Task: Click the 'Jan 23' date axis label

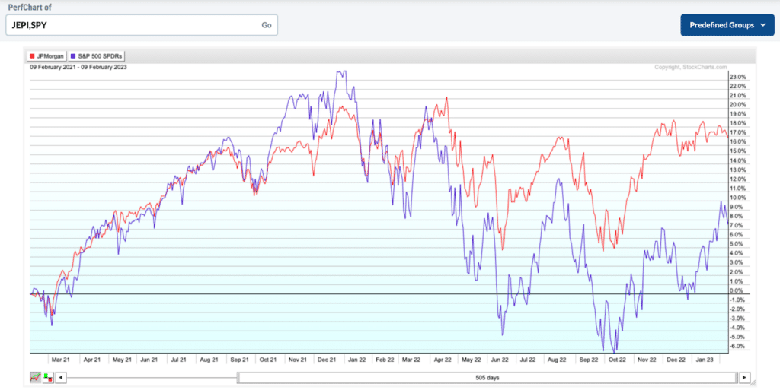Action: tap(705, 360)
